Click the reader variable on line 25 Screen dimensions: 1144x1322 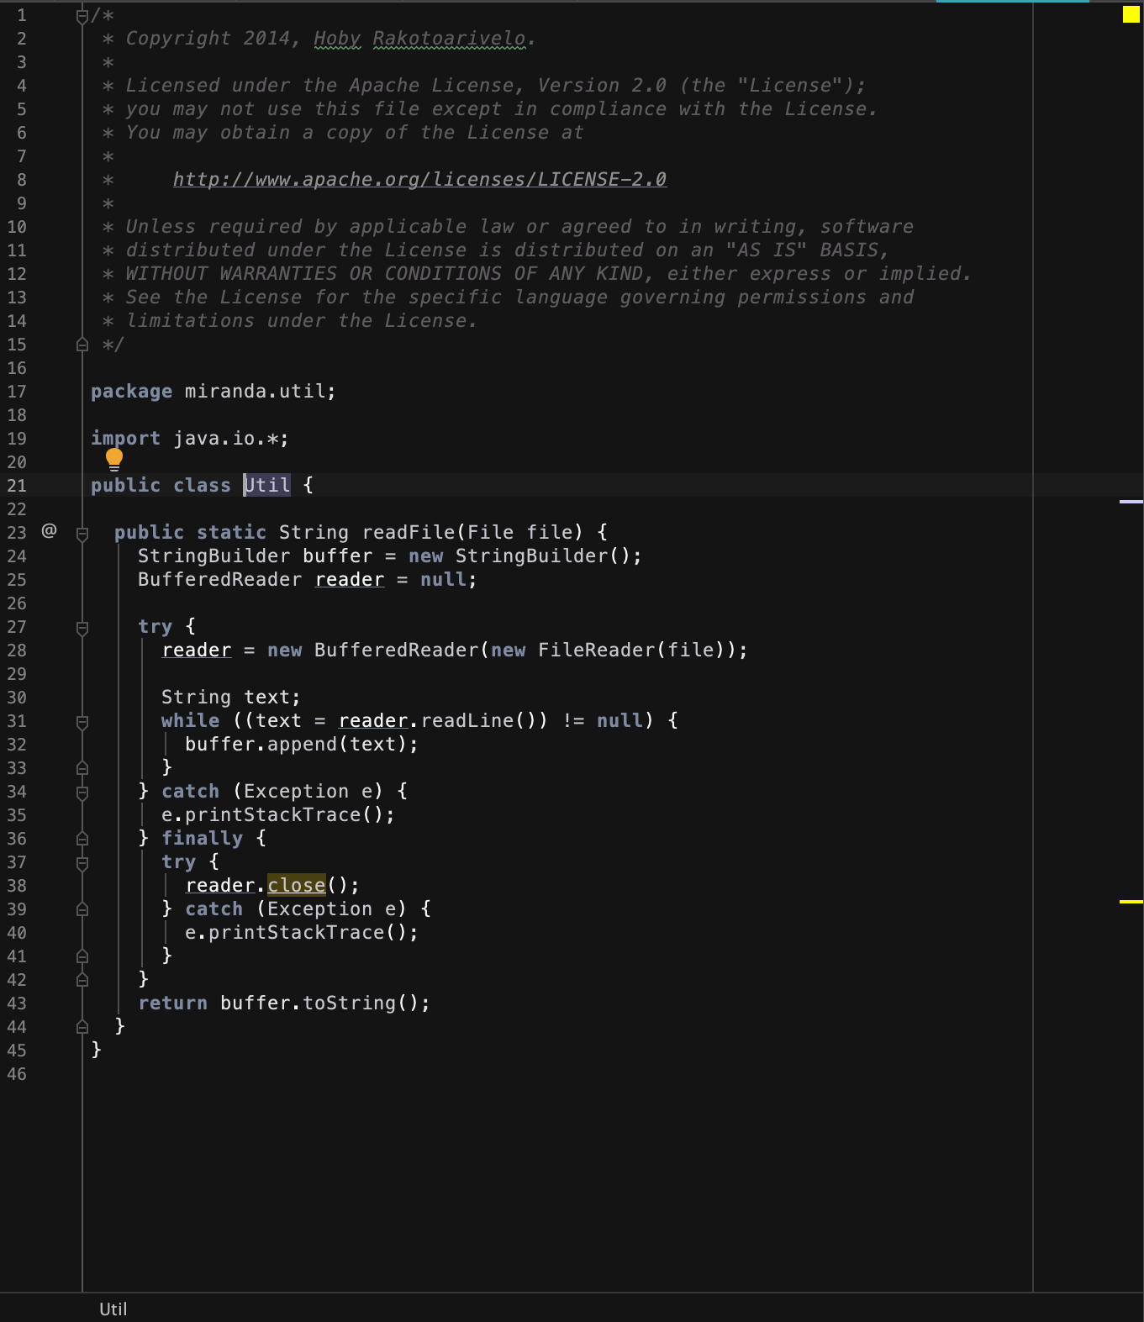pos(350,579)
